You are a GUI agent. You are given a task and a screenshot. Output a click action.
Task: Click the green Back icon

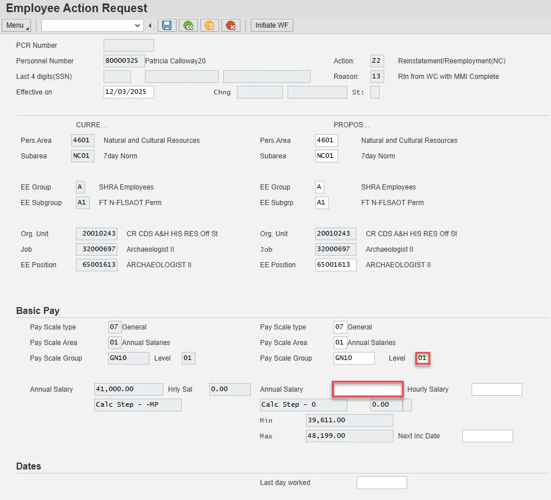(188, 25)
